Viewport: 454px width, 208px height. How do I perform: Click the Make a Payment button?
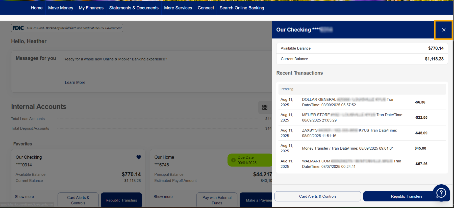pos(256,200)
